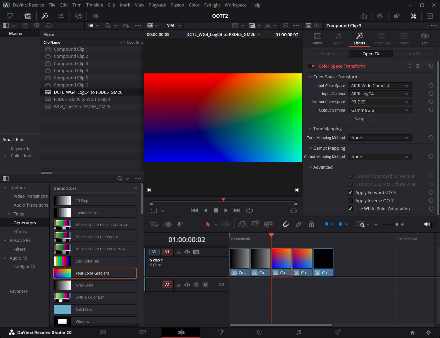Open the Effects library magic wand icon
The height and width of the screenshot is (338, 440).
(x=45, y=16)
